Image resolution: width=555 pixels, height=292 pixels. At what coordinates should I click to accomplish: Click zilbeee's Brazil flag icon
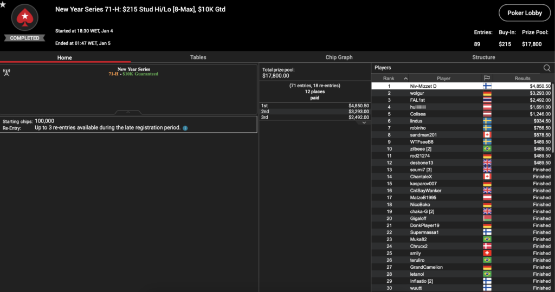[x=487, y=149]
